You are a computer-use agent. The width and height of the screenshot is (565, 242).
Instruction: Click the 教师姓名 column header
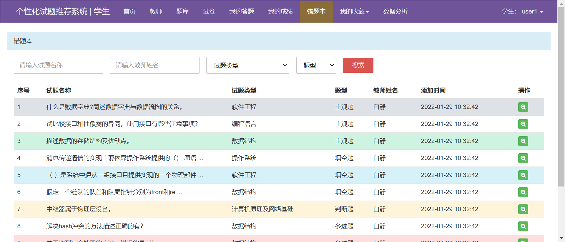[385, 90]
